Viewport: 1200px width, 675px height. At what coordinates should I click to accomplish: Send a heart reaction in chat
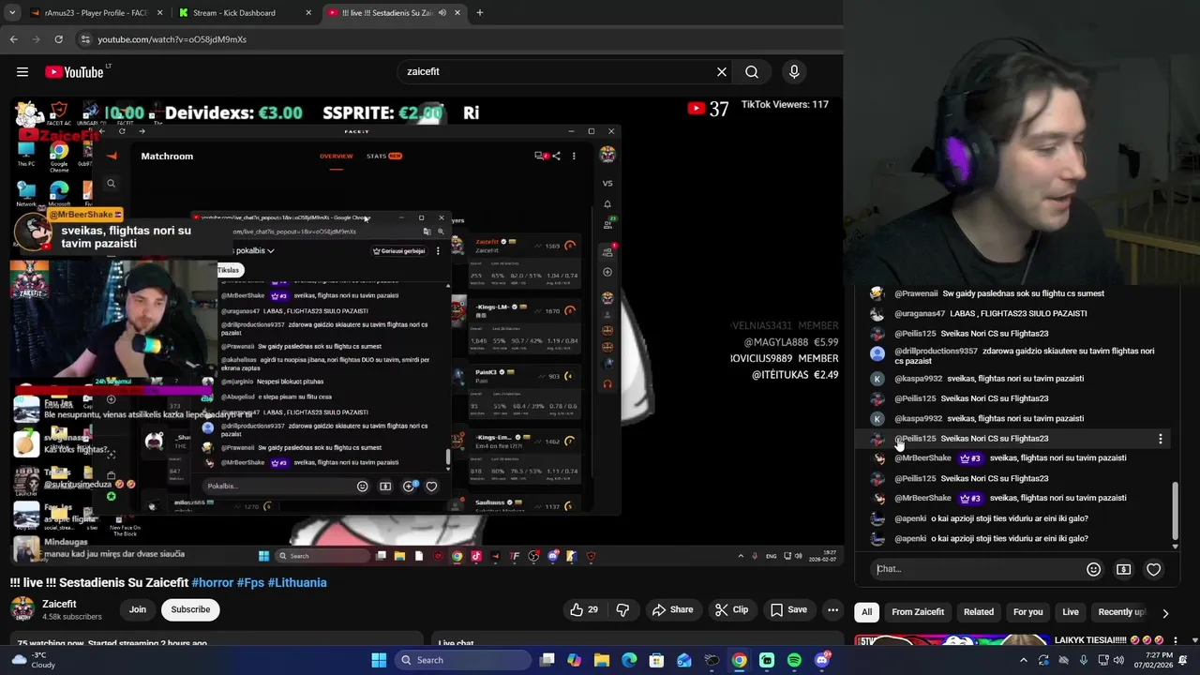pos(1153,569)
